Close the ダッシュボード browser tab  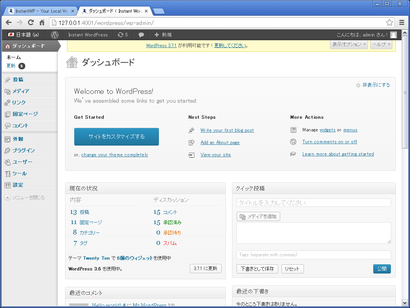146,11
